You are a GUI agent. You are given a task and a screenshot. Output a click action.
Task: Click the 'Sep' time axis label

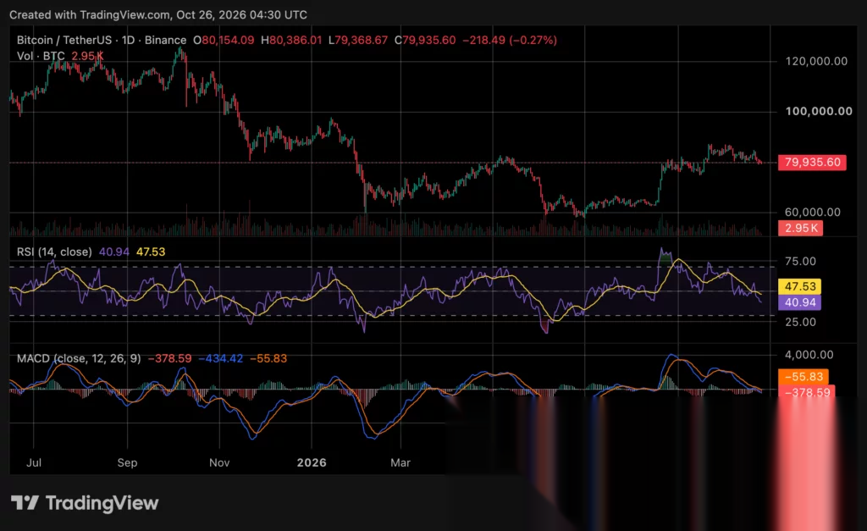click(x=127, y=462)
